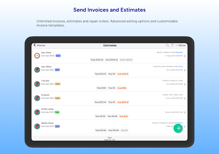Click pencil icon for Estimate #79

[x=37, y=112]
